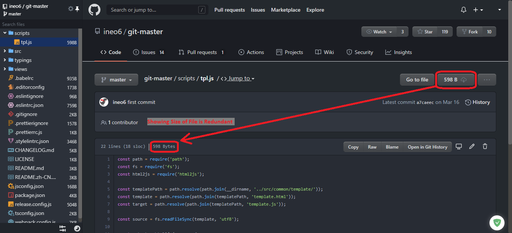Delete this file with trash icon
The height and width of the screenshot is (233, 512).
pyautogui.click(x=485, y=147)
